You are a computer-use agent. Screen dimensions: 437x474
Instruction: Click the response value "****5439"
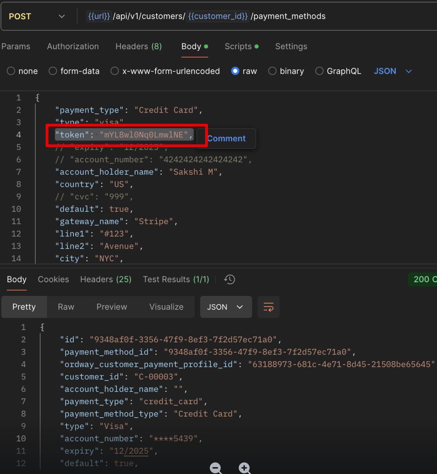pos(173,439)
